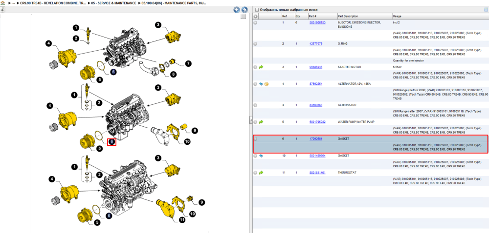The image size is (489, 233).
Task: Sort by the Part # column header
Action: pyautogui.click(x=313, y=16)
